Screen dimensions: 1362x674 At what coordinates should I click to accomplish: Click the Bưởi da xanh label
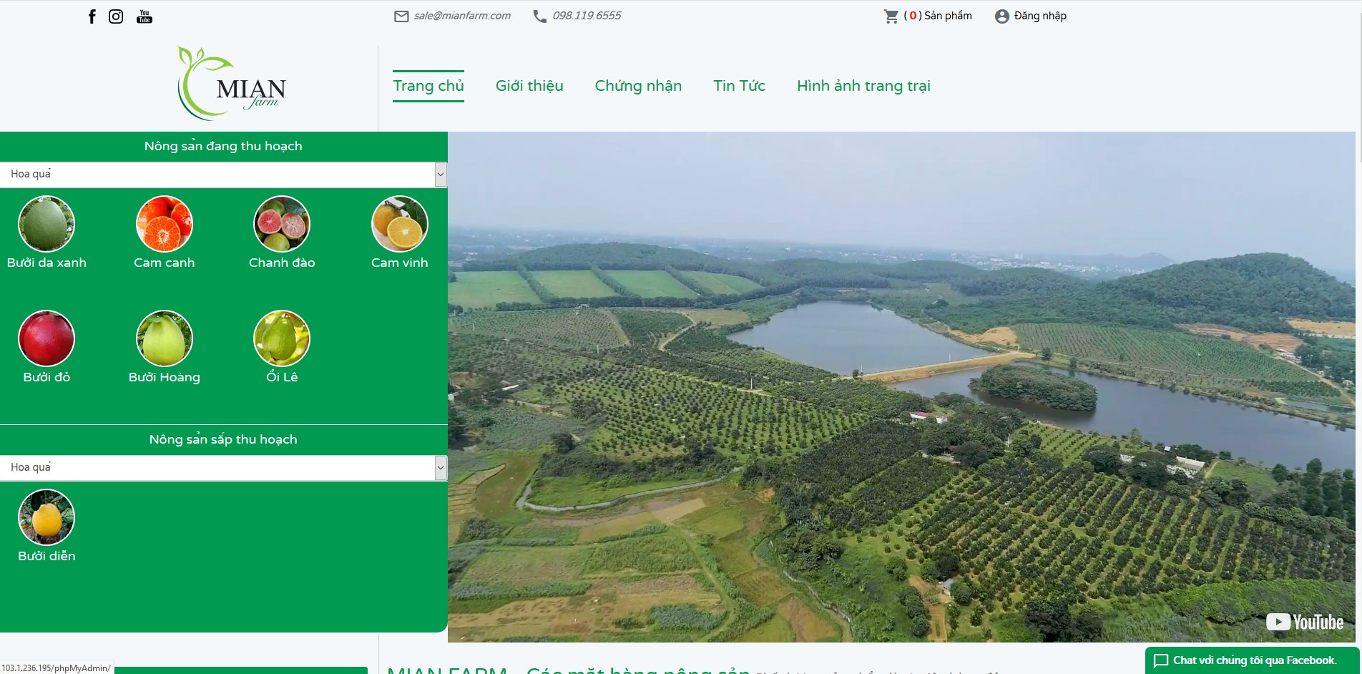(46, 263)
